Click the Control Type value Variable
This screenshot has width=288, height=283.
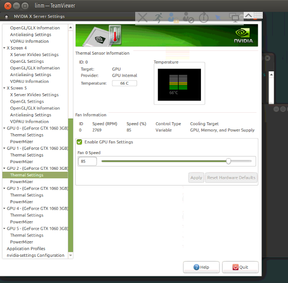(x=163, y=130)
